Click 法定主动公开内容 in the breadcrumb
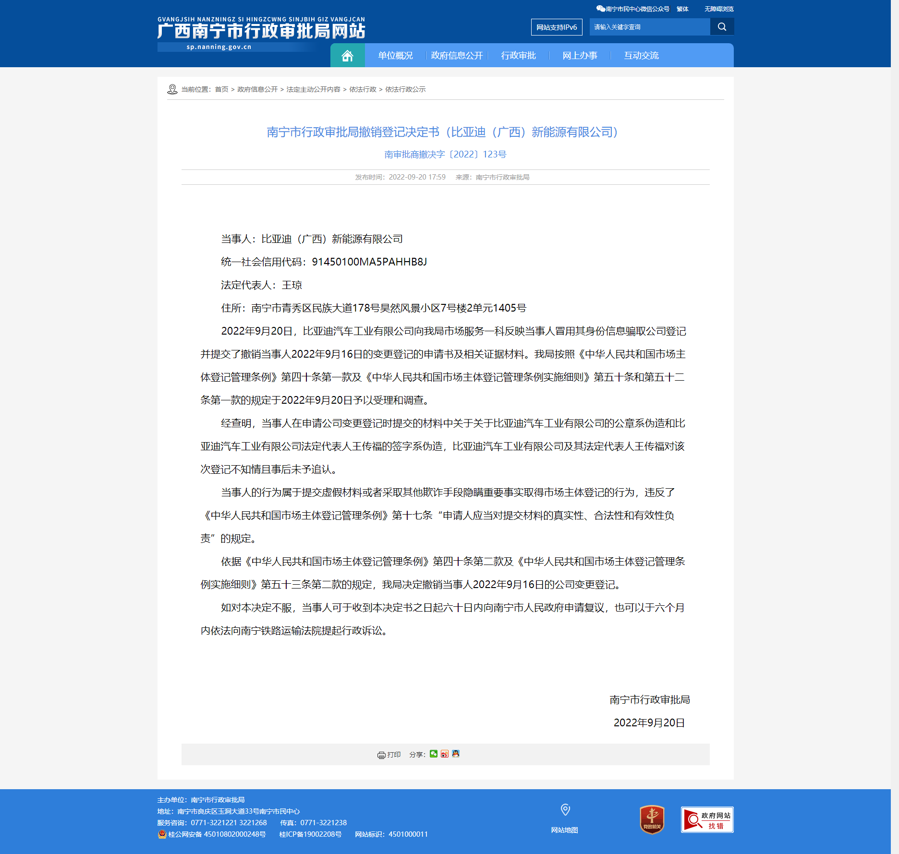The height and width of the screenshot is (854, 899). (x=313, y=89)
